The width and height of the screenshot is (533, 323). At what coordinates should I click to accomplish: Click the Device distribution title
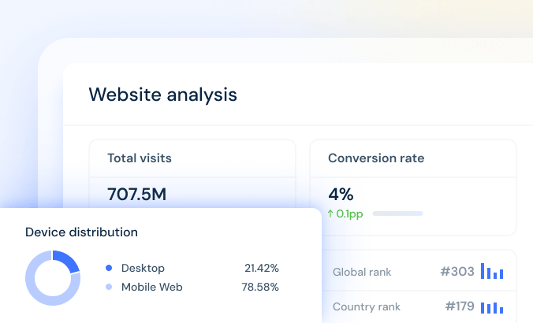click(x=81, y=232)
